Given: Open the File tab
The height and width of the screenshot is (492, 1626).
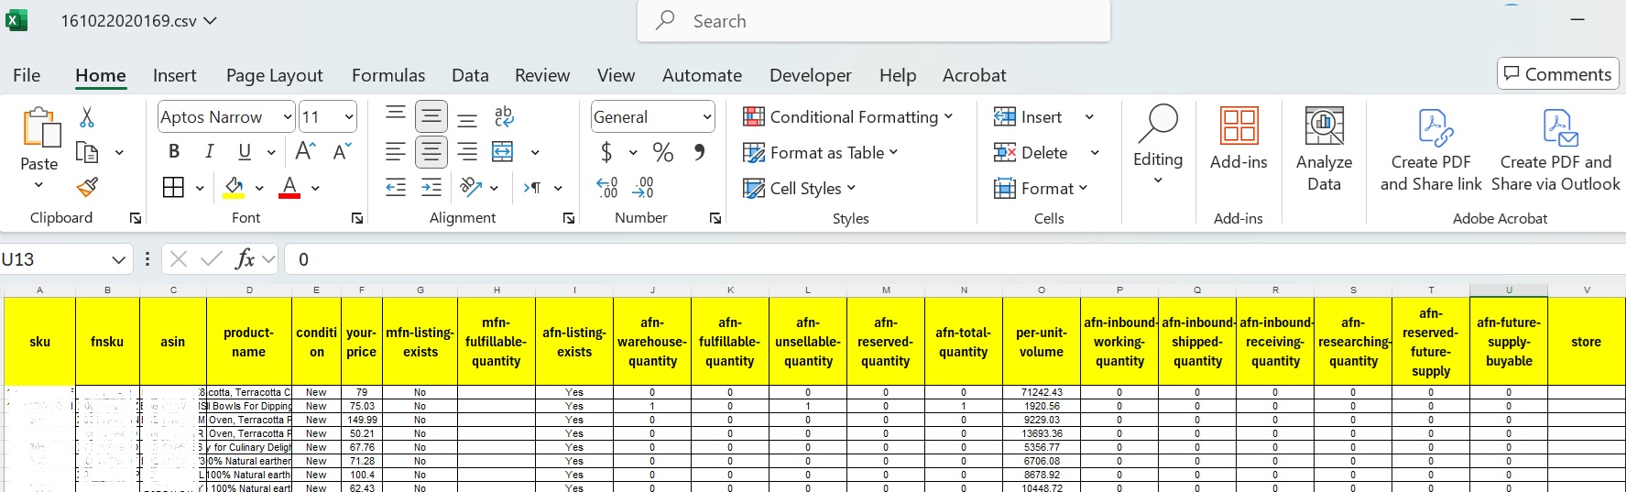Looking at the screenshot, I should [27, 75].
